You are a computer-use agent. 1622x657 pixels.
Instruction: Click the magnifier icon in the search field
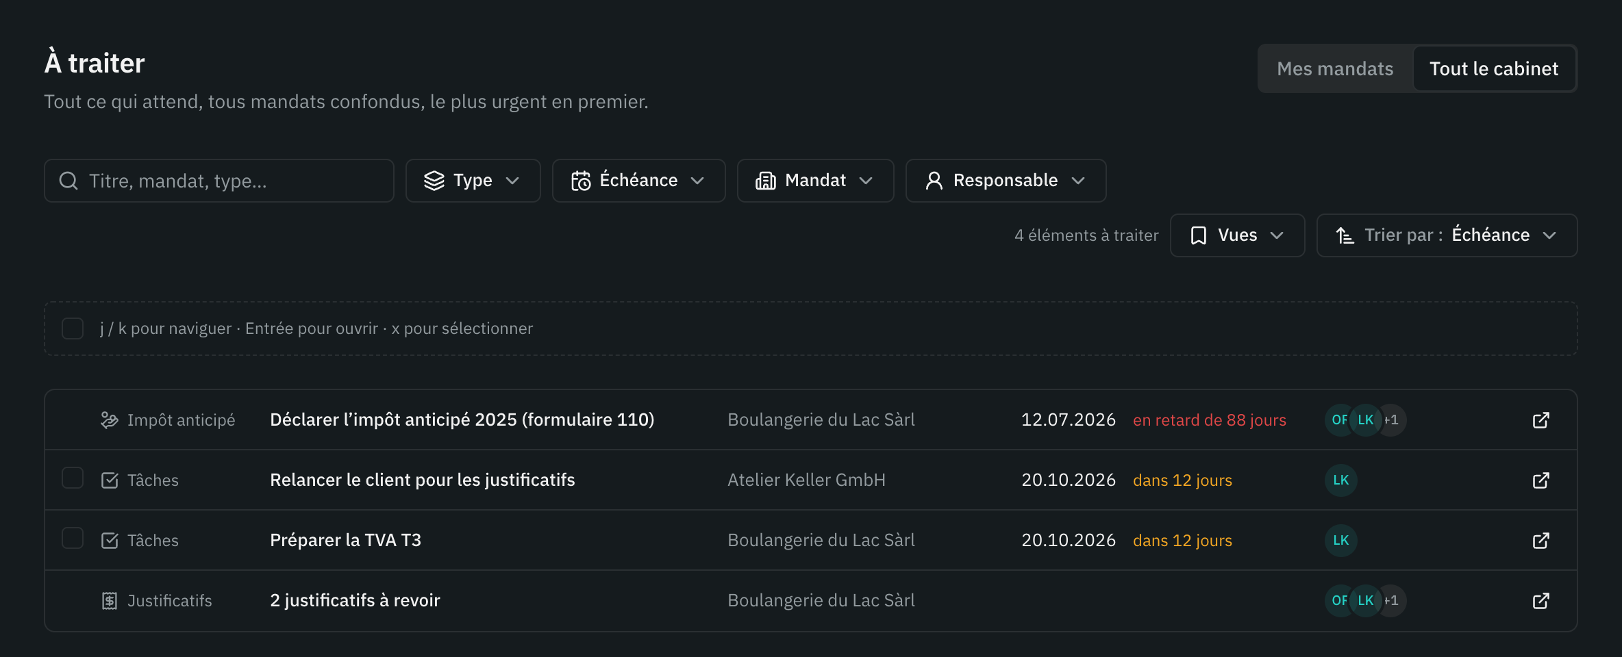coord(68,181)
